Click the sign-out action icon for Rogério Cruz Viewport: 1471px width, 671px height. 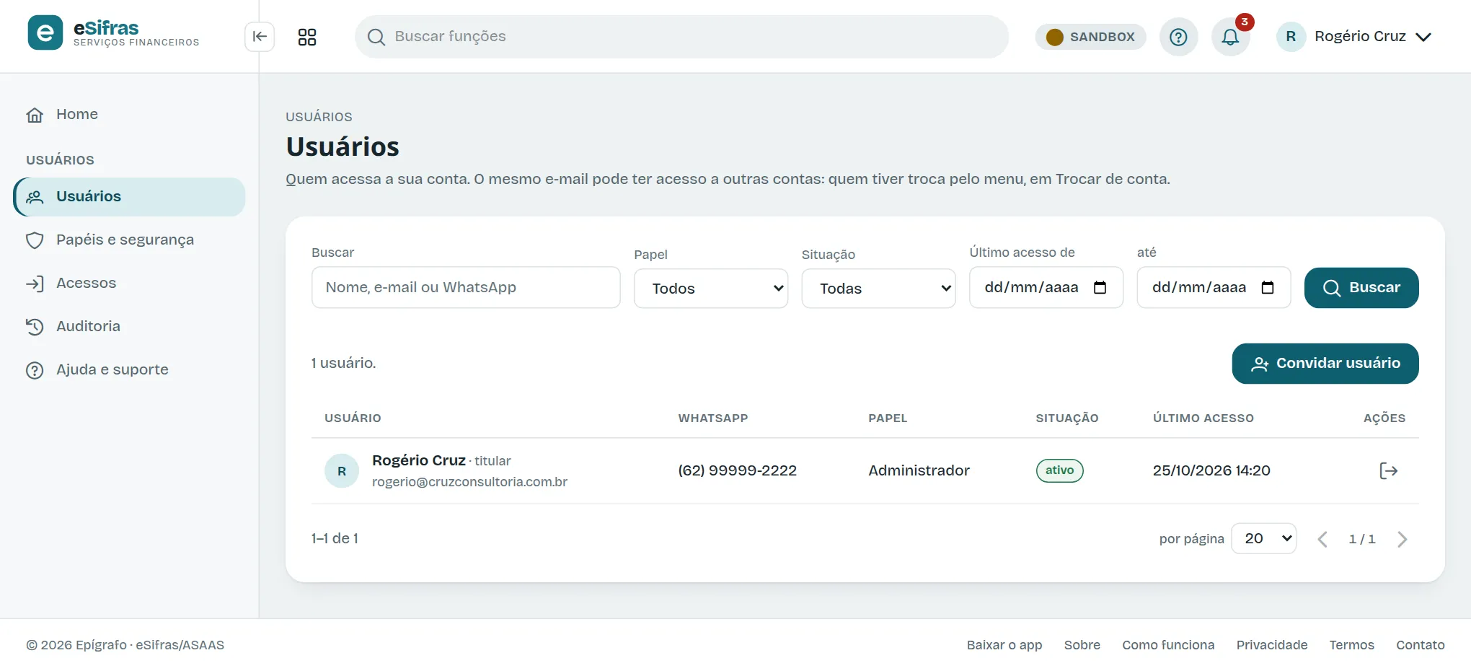[x=1388, y=471]
